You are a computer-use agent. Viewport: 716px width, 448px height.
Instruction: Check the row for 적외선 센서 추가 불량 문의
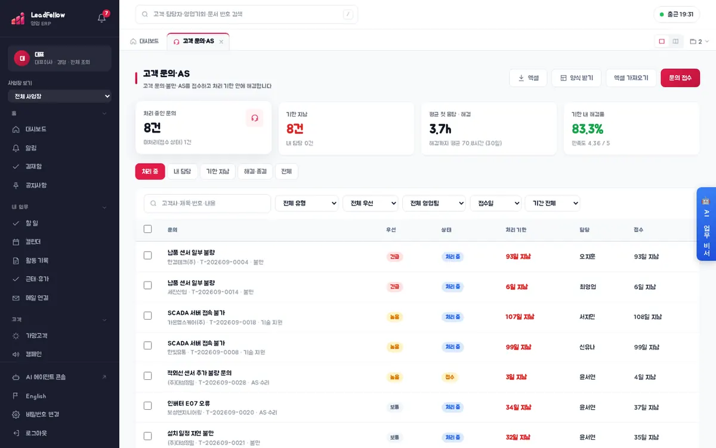tap(148, 375)
